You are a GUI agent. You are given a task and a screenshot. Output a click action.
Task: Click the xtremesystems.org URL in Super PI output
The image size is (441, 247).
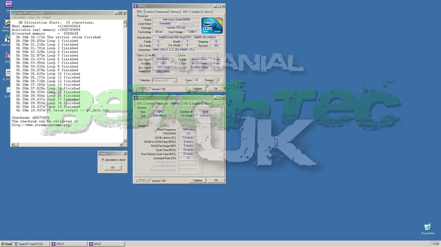pos(42,125)
